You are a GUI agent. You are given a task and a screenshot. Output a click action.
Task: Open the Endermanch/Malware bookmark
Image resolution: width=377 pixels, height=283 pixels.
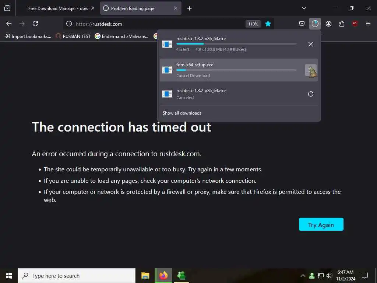[121, 36]
